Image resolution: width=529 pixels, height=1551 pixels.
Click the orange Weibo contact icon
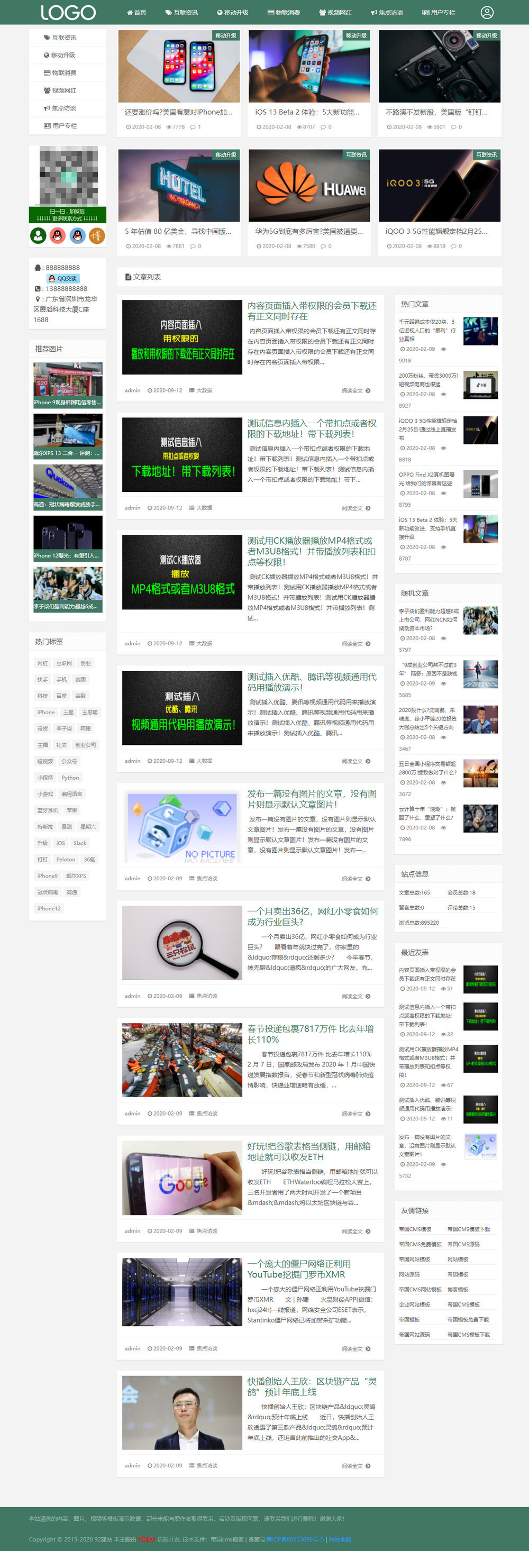pos(97,235)
